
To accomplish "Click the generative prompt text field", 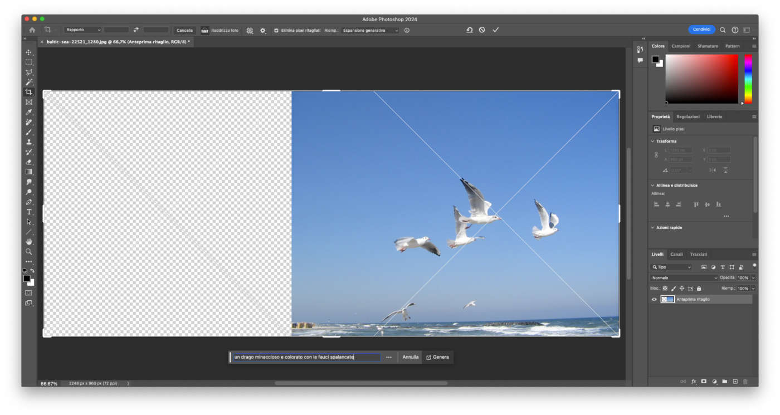I will click(x=306, y=357).
